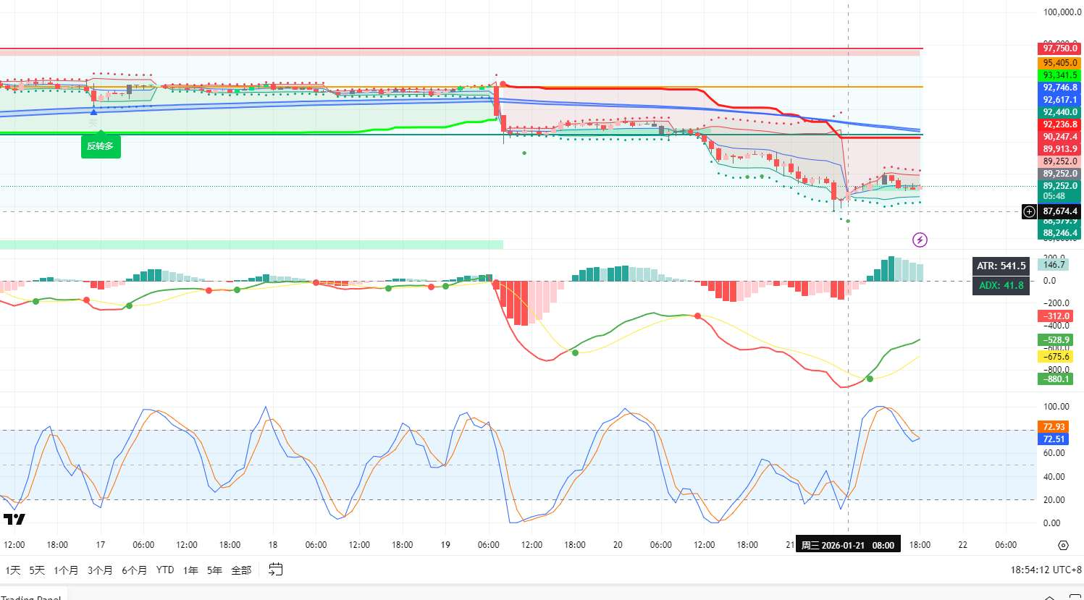Click the 89,913.9 price label

(x=1059, y=149)
